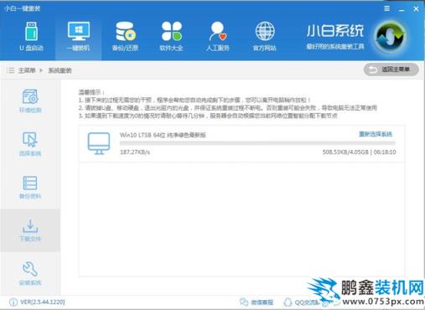Image resolution: width=425 pixels, height=310 pixels.
Task: Close the 小白 window
Action: click(416, 9)
